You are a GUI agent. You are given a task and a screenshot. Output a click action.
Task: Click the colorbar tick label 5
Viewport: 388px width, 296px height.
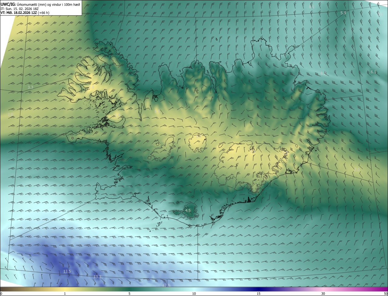point(129,294)
